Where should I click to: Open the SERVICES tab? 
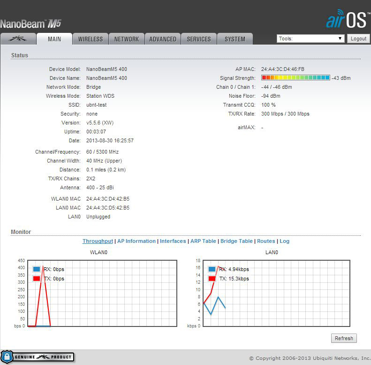coord(199,39)
